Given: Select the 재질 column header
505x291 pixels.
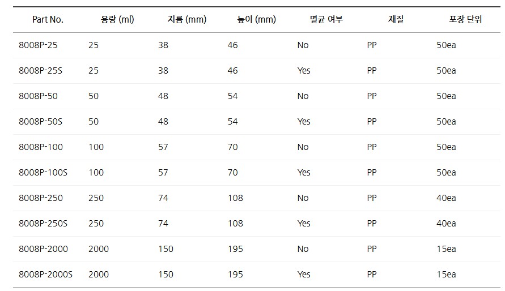Looking at the screenshot, I should click(x=396, y=19).
